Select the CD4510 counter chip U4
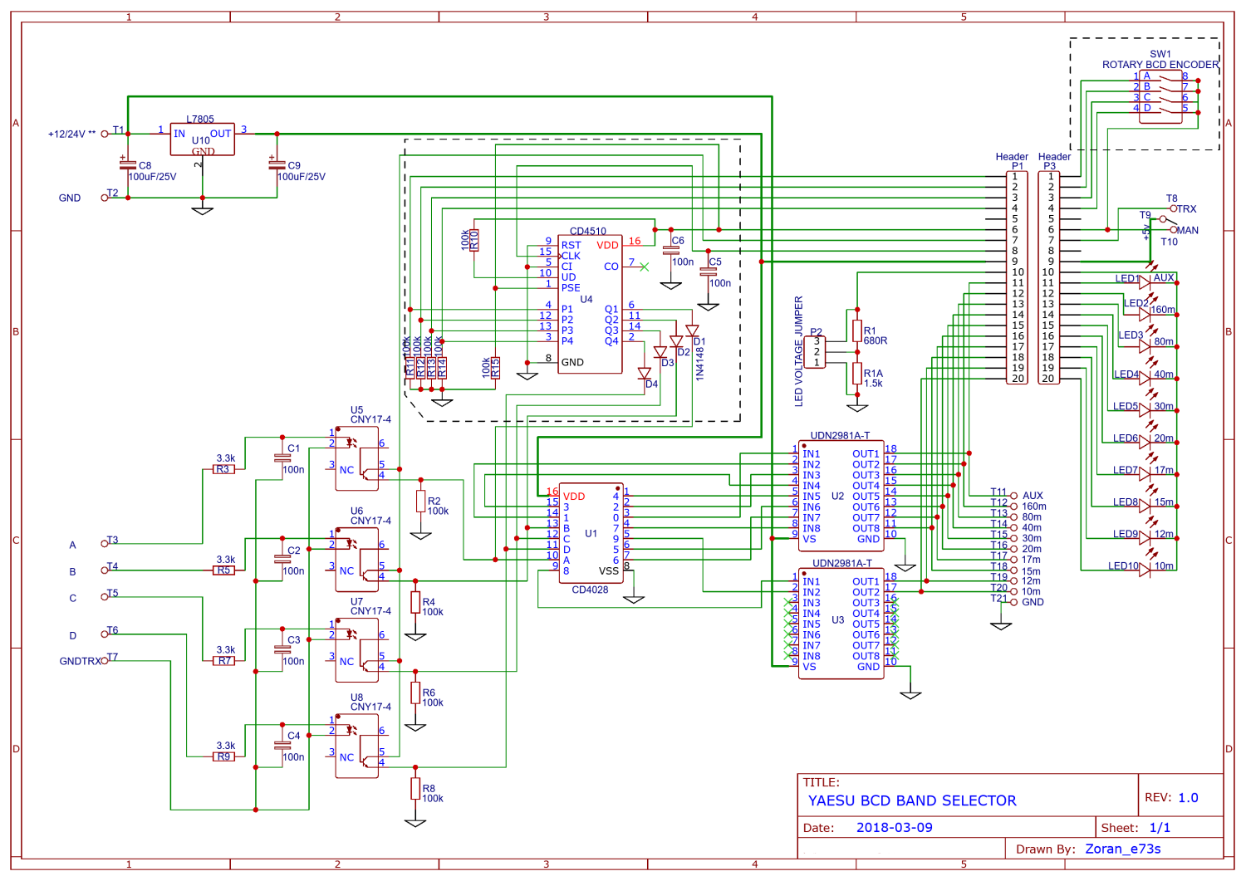1246x881 pixels. pyautogui.click(x=590, y=304)
